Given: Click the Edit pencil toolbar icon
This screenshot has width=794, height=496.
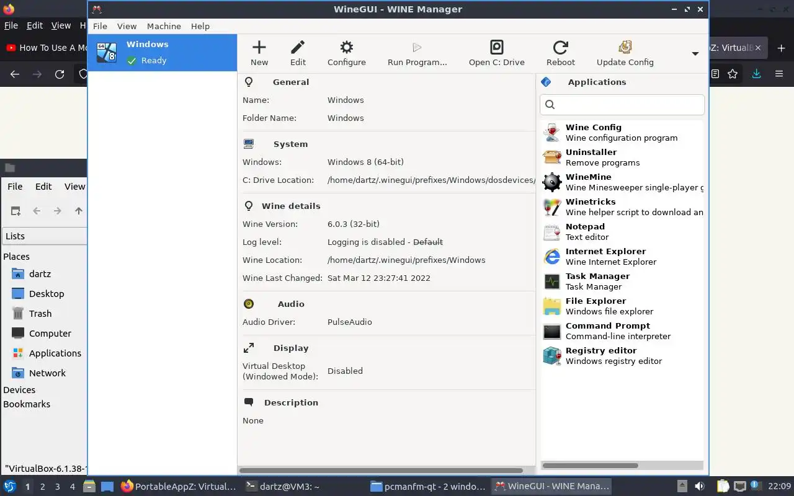Looking at the screenshot, I should 298,53.
